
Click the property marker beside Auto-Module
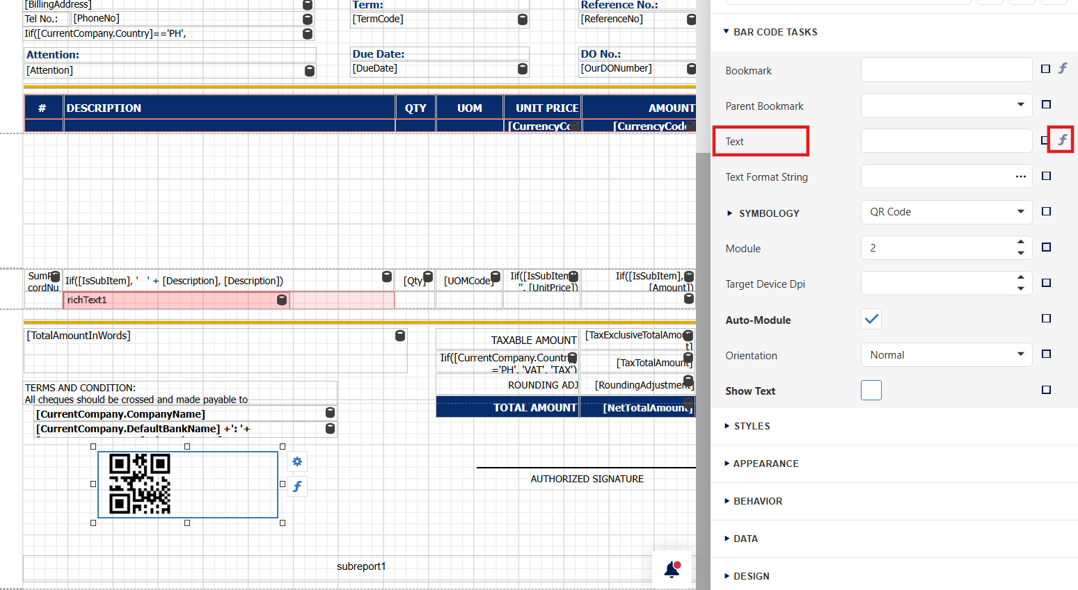(x=1046, y=318)
